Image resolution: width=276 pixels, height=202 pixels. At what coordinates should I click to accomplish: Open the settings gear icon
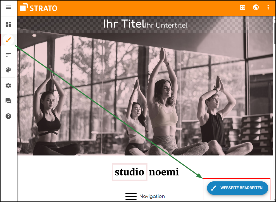[x=8, y=86]
